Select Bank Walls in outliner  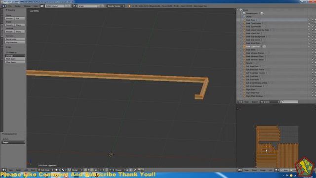[x=251, y=49]
